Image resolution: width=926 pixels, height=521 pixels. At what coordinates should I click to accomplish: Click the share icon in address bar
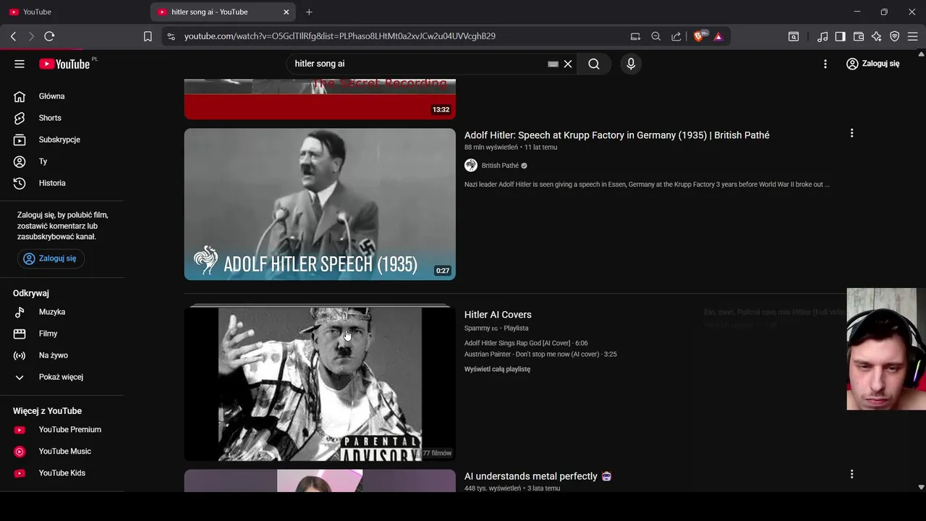(x=676, y=36)
